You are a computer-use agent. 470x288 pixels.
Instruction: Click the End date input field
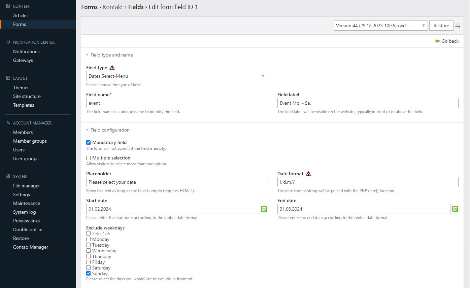click(x=364, y=209)
